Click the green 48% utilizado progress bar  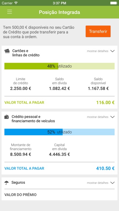[x=59, y=66]
